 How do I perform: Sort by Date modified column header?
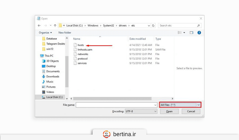(x=137, y=39)
